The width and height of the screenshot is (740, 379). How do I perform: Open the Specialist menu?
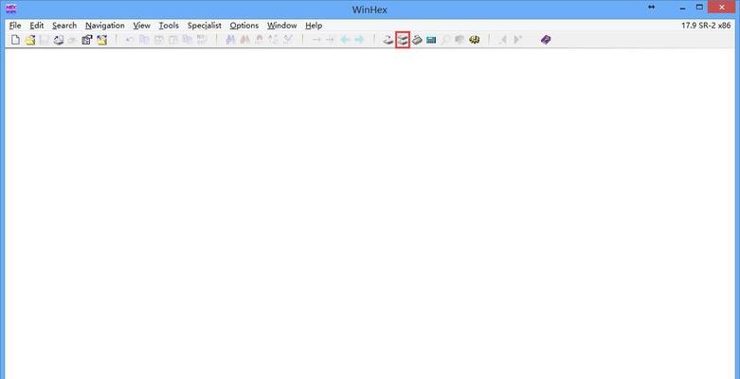coord(205,26)
